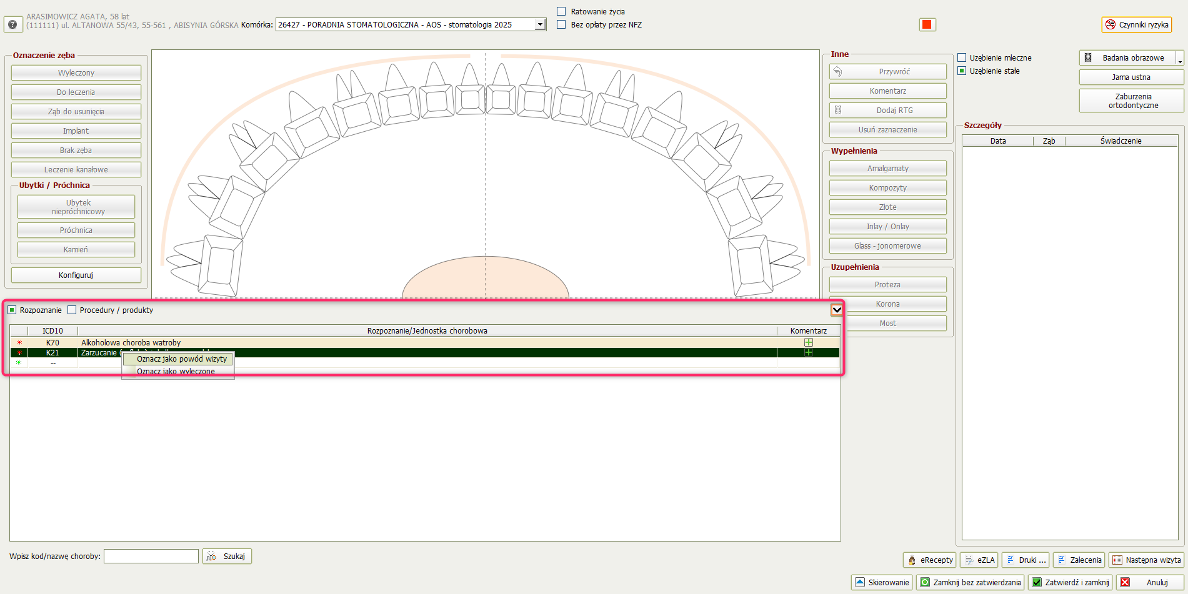This screenshot has width=1188, height=594.
Task: Open Czynniki ryzyka risk factors
Action: coord(1136,24)
